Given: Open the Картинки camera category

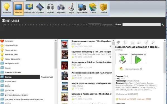Looking at the screenshot, I should [61, 9].
